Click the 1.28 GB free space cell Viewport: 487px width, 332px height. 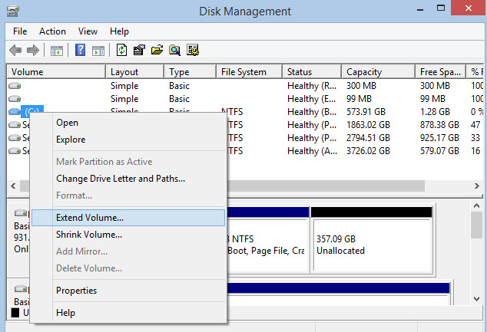click(x=435, y=112)
